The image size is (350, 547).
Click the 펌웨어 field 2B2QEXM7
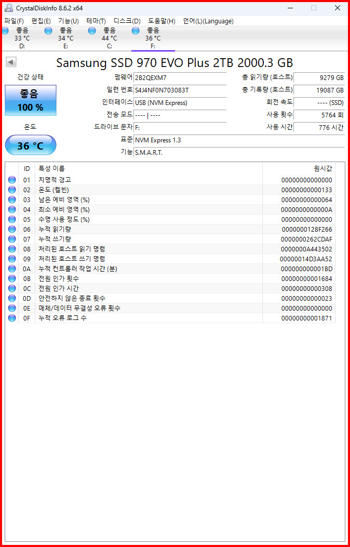180,77
